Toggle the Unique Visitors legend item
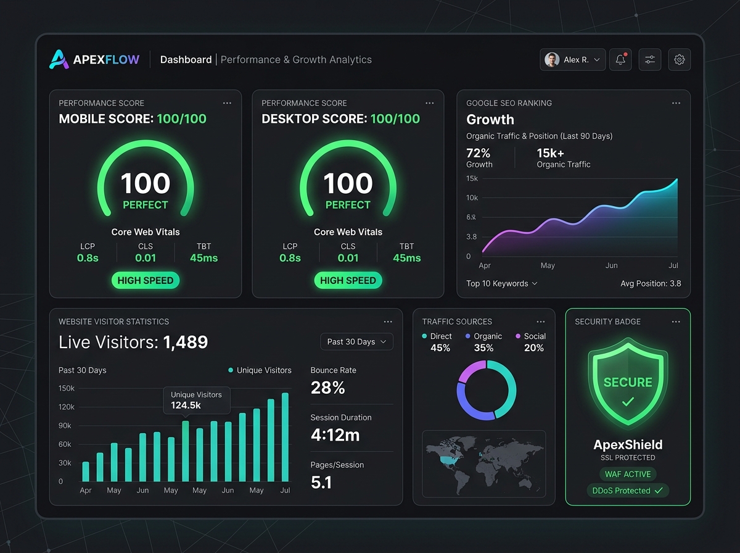Screen dimensions: 740x553 click(x=260, y=370)
